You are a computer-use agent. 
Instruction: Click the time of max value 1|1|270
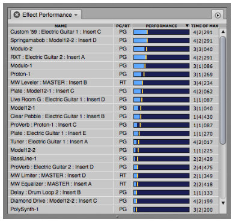[x=203, y=134]
